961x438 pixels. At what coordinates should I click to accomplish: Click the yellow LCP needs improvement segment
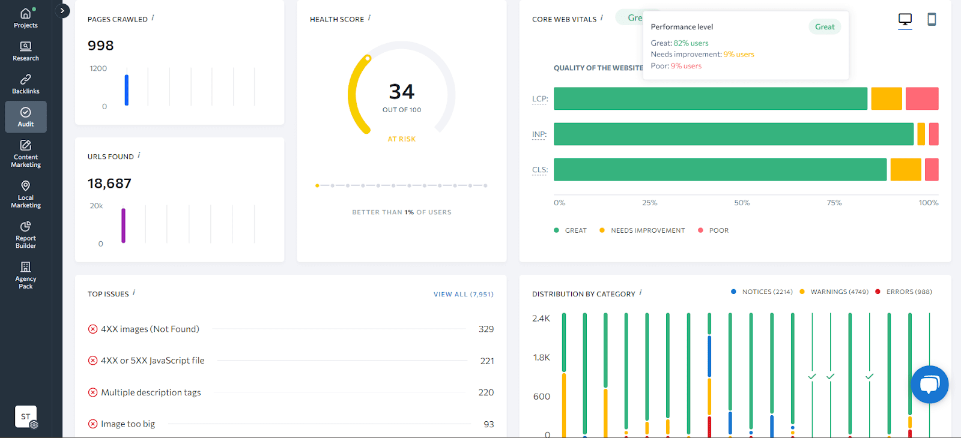coord(887,98)
